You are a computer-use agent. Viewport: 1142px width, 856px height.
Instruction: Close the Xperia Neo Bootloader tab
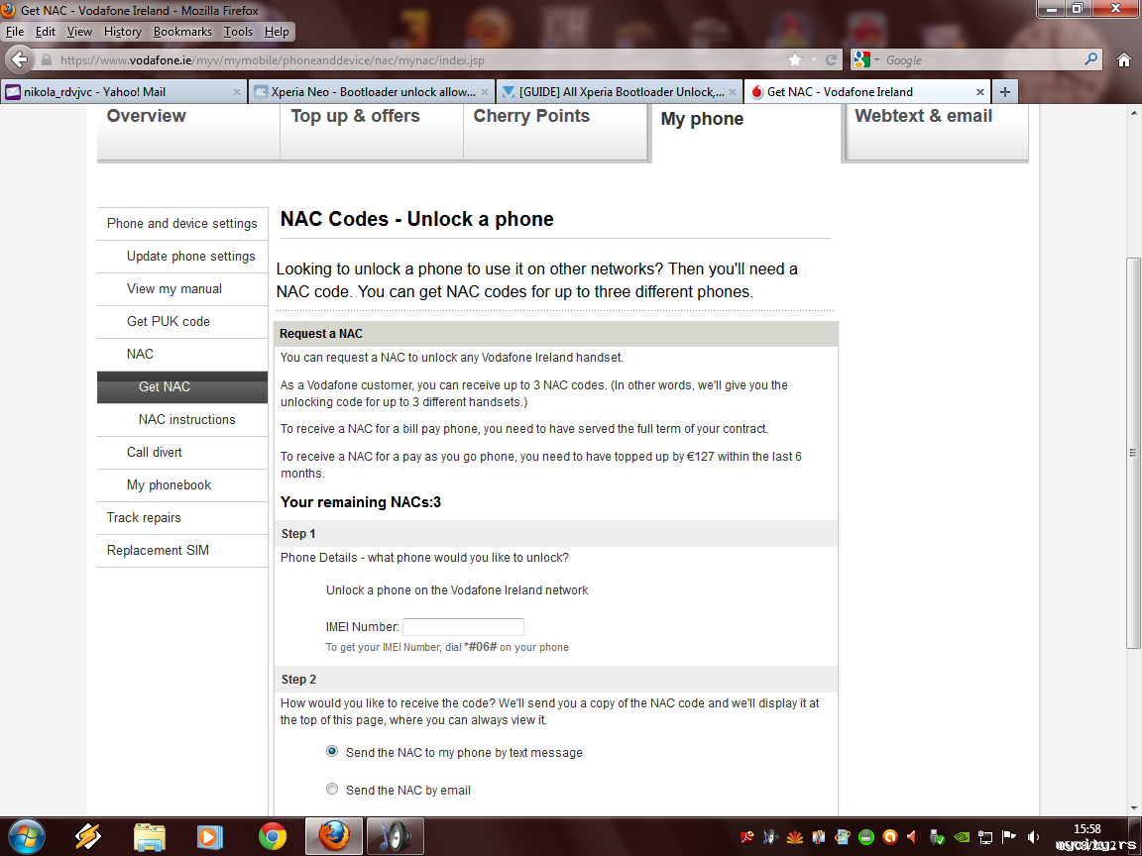point(485,92)
